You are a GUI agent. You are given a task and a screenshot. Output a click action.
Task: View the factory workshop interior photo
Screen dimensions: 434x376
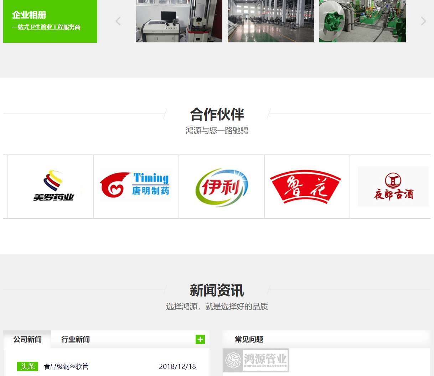tap(270, 21)
